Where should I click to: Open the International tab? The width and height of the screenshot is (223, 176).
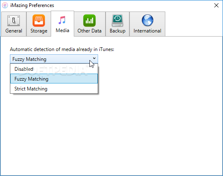tap(147, 24)
